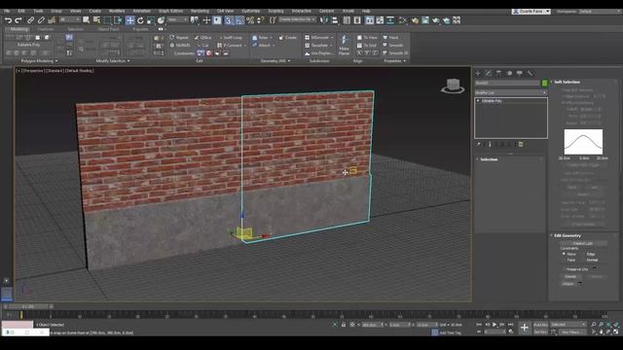This screenshot has width=623, height=350.
Task: Open the Display command panel tab
Action: pos(520,74)
